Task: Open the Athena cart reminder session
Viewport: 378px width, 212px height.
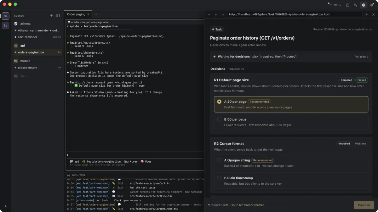Action: (37, 30)
